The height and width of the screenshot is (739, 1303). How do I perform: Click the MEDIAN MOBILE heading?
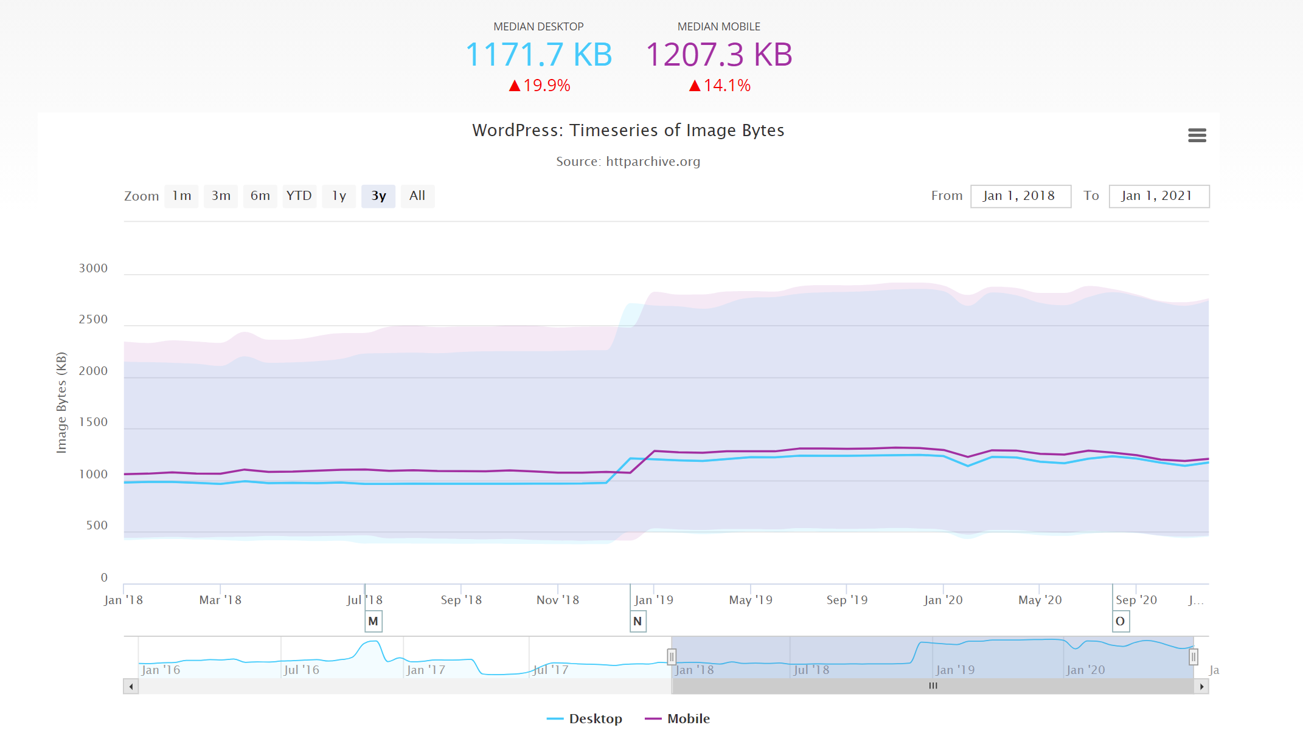[719, 27]
